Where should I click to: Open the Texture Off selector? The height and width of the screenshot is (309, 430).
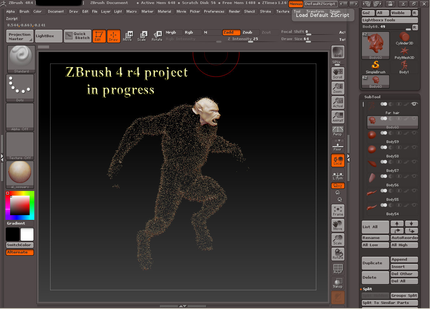(20, 146)
